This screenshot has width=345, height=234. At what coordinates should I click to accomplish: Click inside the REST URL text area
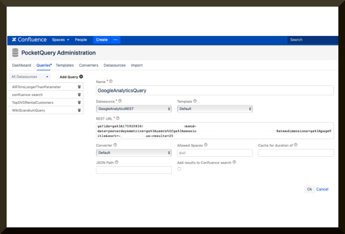pyautogui.click(x=215, y=131)
